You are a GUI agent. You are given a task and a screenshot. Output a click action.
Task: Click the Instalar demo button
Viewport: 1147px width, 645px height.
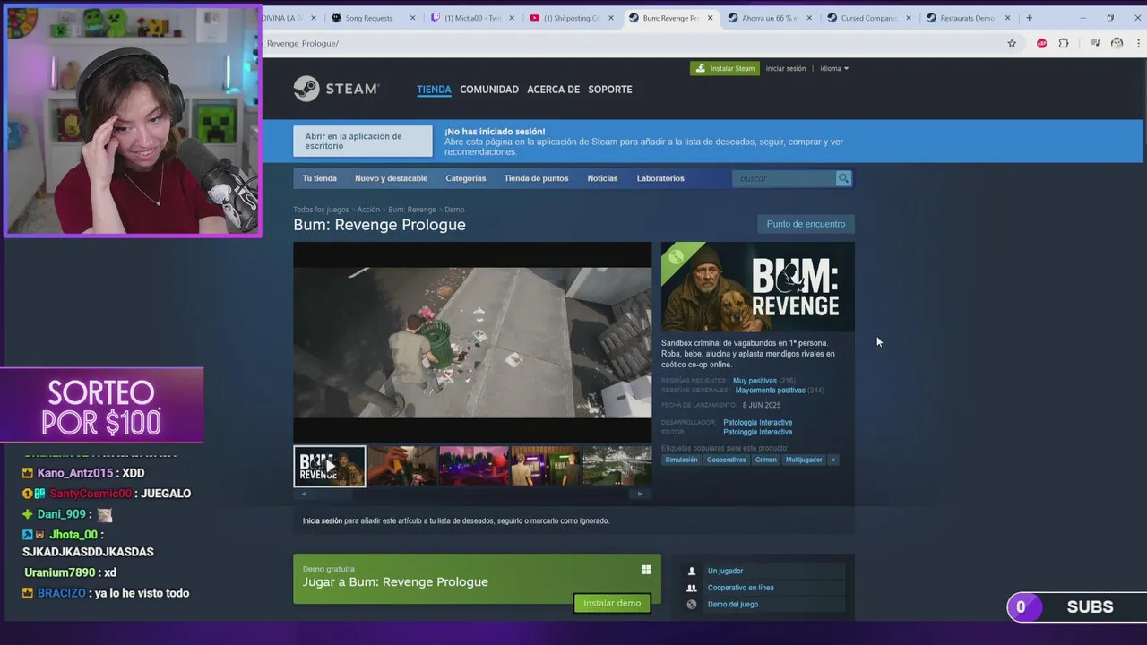(612, 603)
